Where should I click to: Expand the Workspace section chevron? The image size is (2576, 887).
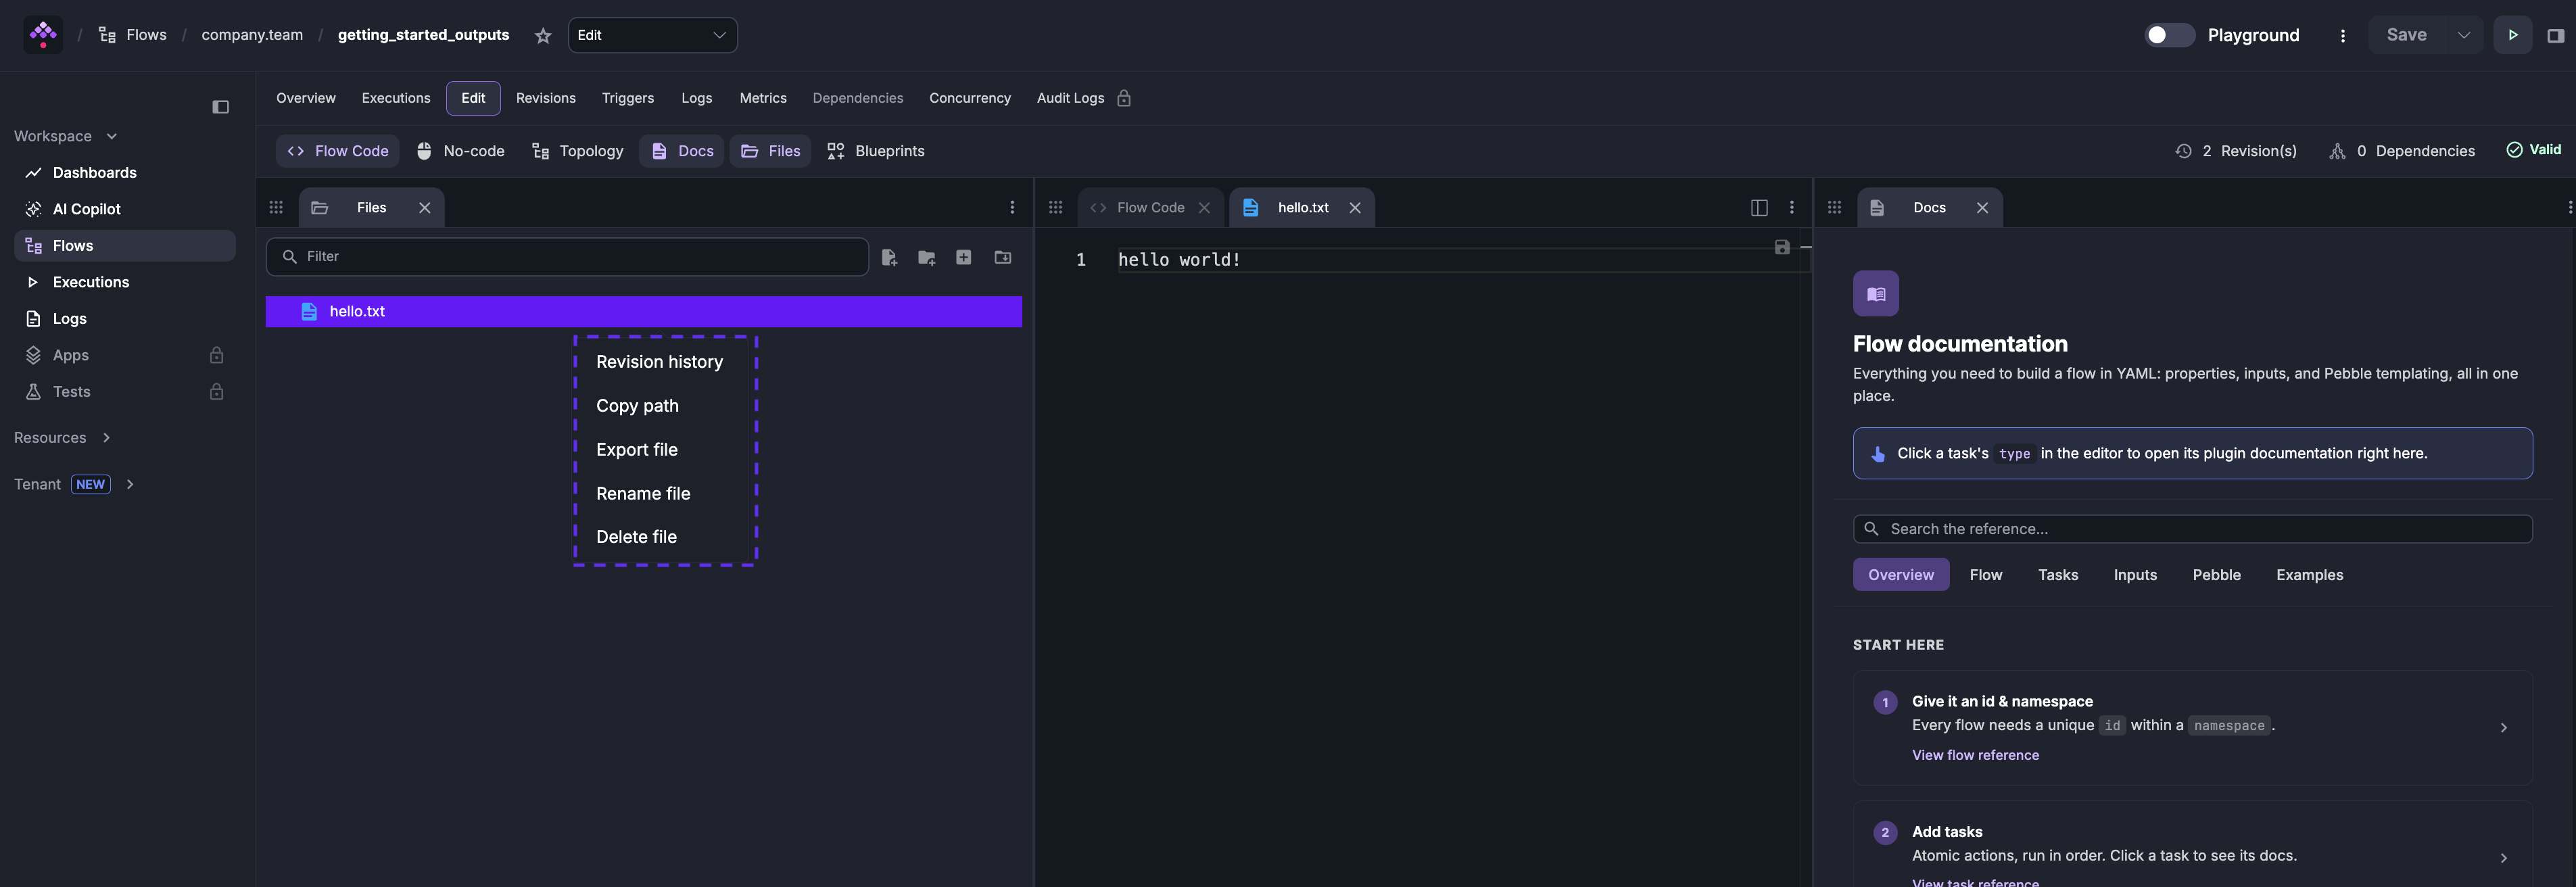pos(112,137)
